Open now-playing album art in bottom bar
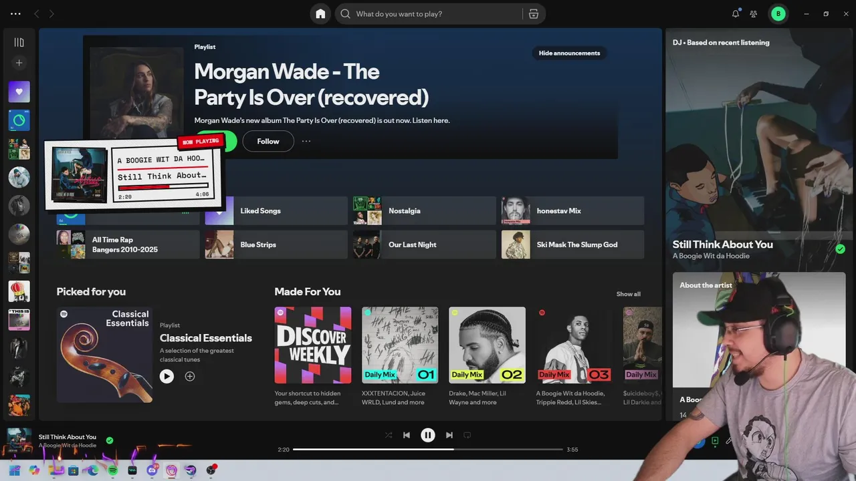 coord(19,440)
